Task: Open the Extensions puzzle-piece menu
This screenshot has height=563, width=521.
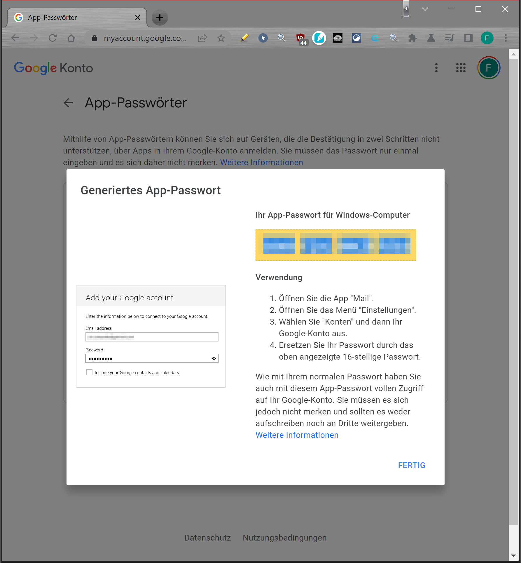Action: (x=412, y=38)
